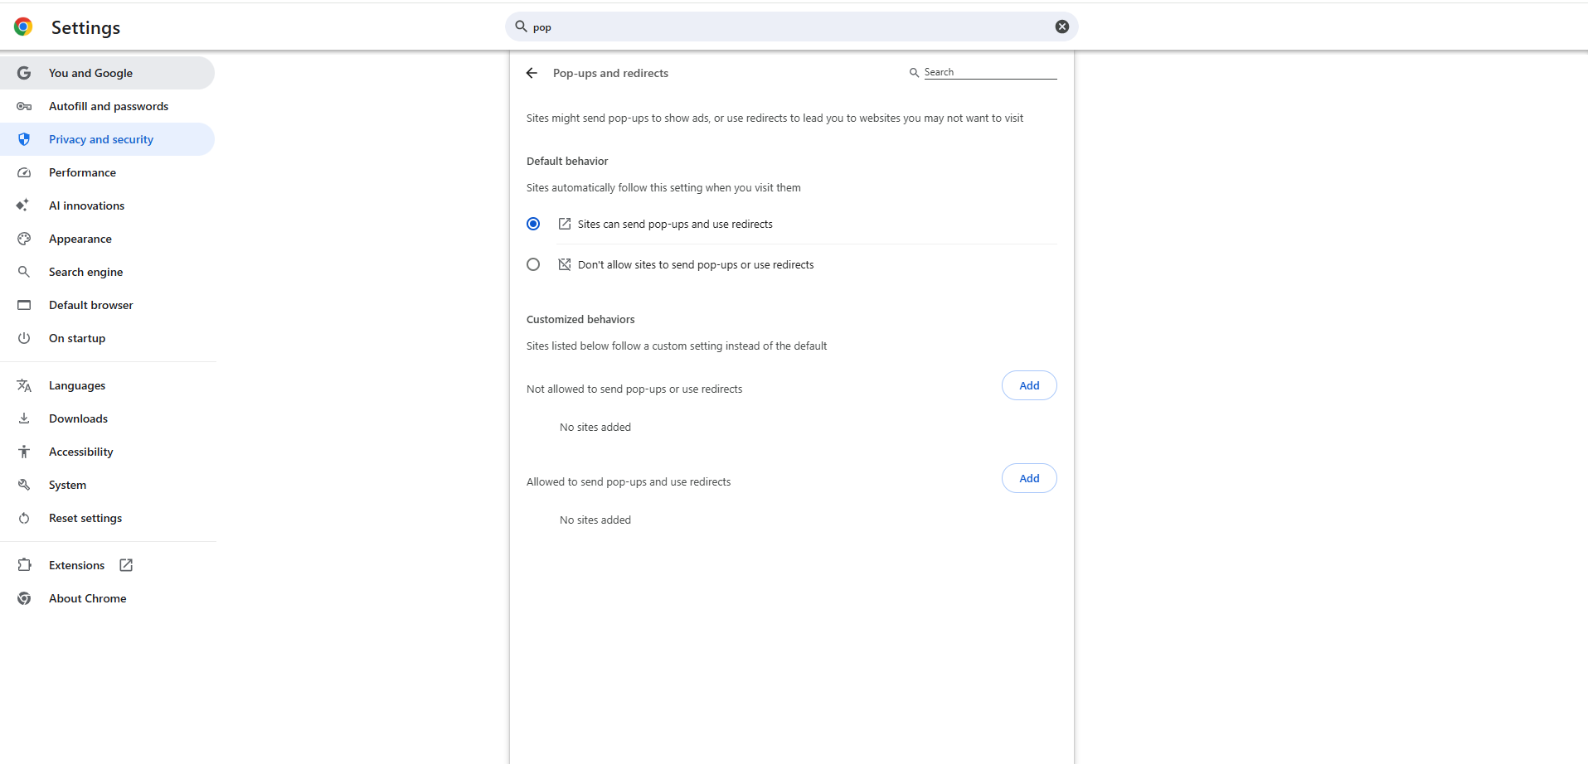Click the wrench icon for System
Screen dimensions: 1588x764
tap(24, 485)
